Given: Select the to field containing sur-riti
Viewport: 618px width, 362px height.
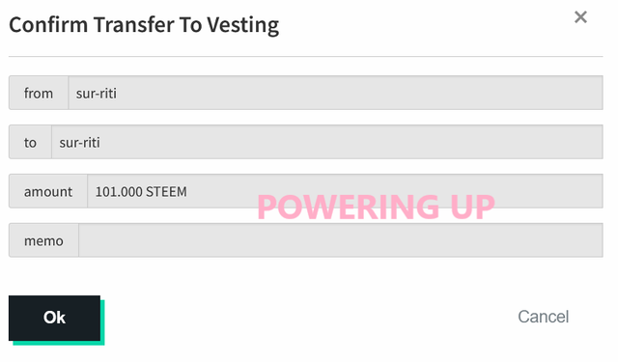Looking at the screenshot, I should tap(327, 142).
